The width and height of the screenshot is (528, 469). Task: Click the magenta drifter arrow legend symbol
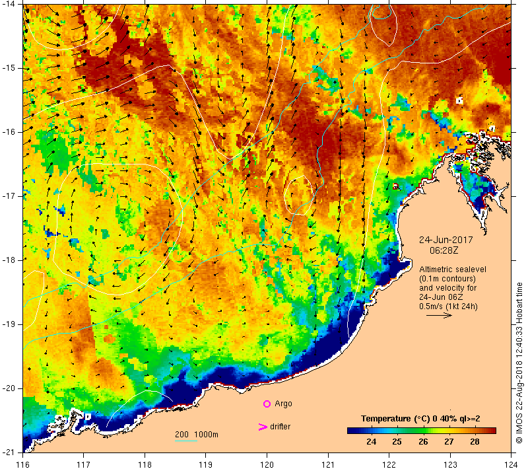[x=262, y=427]
